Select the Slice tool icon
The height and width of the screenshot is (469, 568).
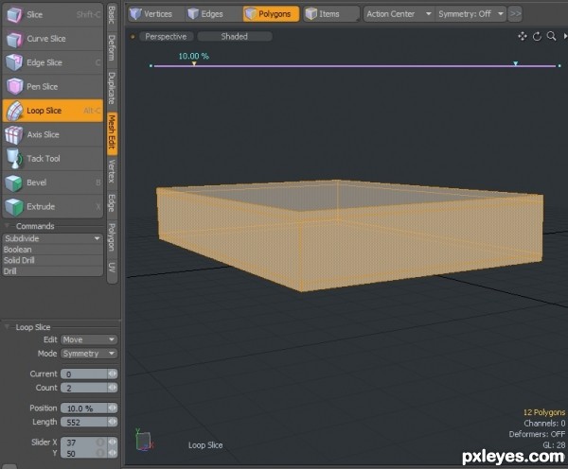(14, 15)
